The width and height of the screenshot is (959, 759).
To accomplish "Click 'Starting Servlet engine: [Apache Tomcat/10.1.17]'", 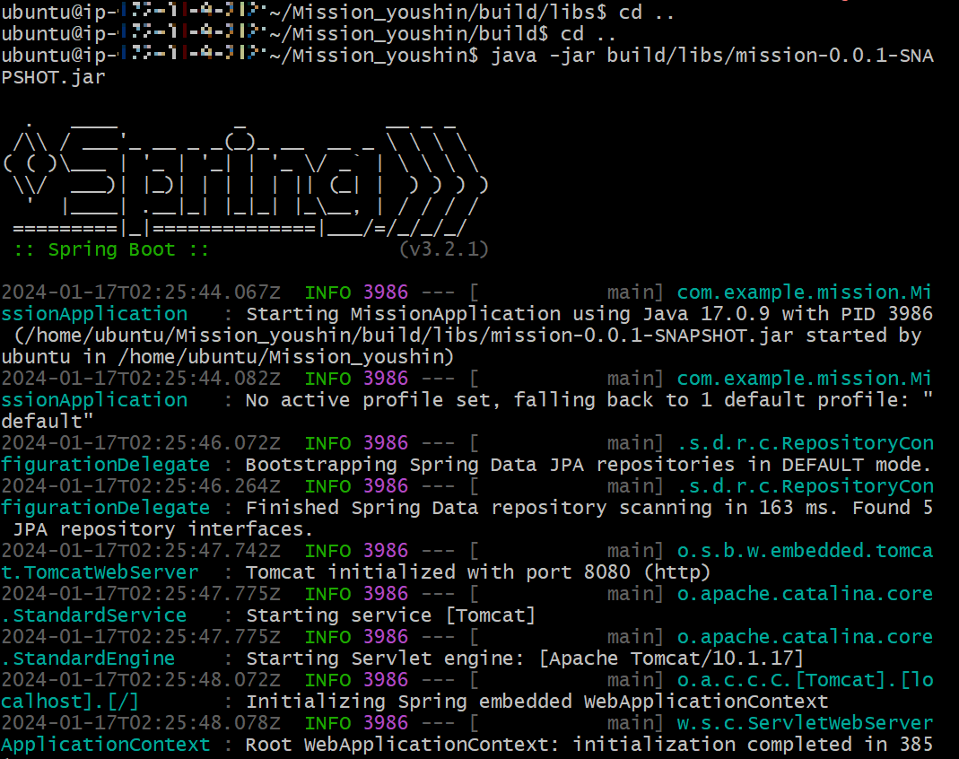I will 525,659.
